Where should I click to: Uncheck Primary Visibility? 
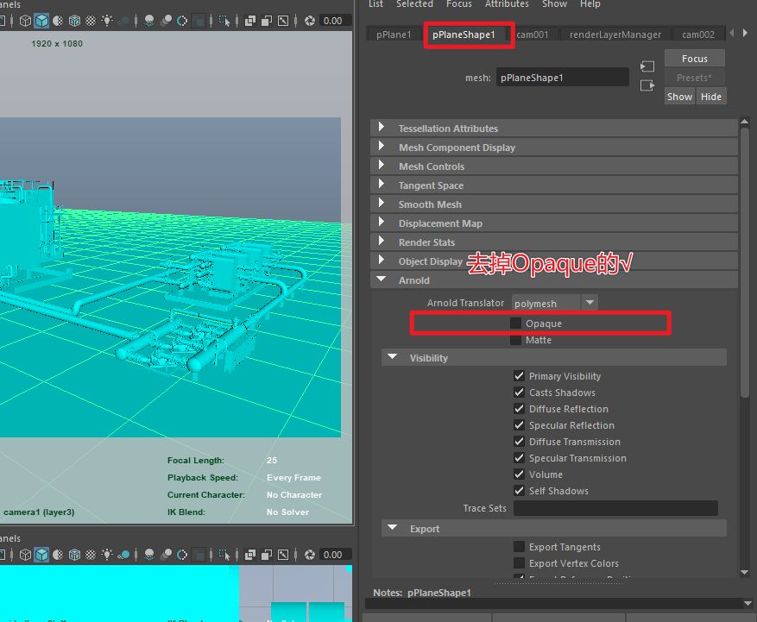coord(519,376)
